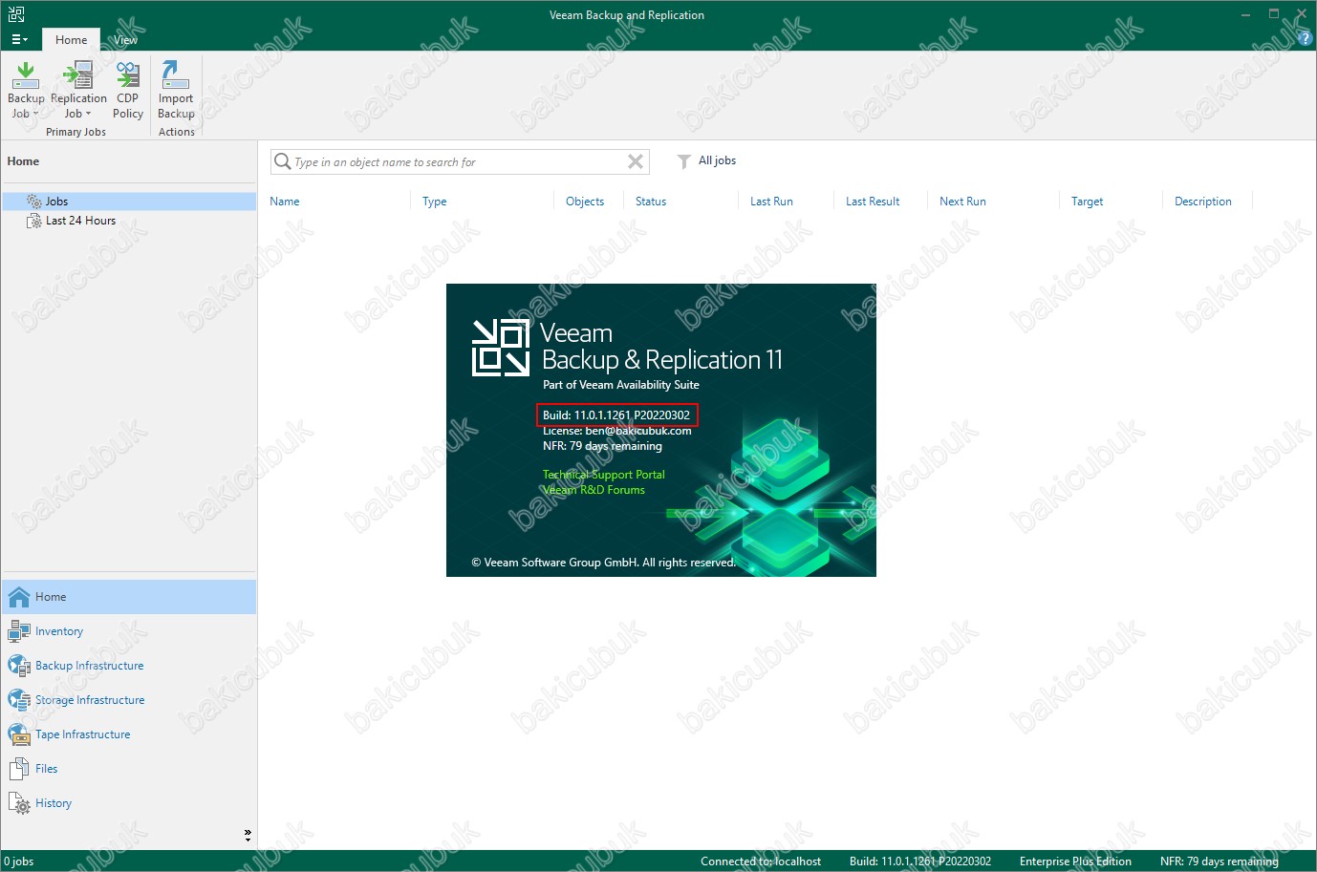Click the History gear document icon
Viewport: 1317px width, 872px height.
[19, 803]
